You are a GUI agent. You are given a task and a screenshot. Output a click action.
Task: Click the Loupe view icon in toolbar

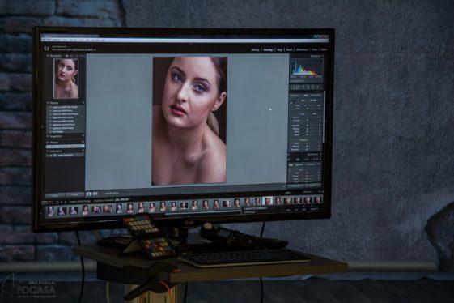coord(89,194)
